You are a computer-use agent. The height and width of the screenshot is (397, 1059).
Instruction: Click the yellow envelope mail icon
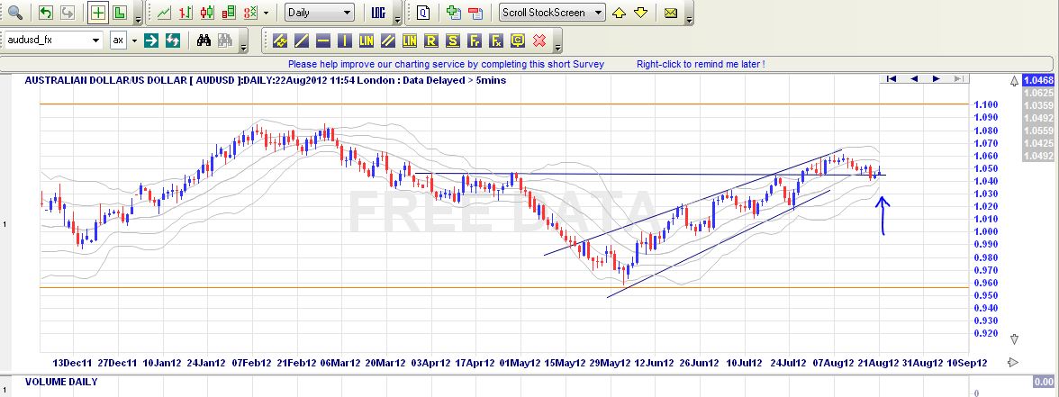pos(671,13)
